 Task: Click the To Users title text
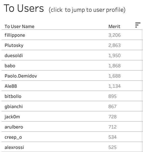(24, 8)
